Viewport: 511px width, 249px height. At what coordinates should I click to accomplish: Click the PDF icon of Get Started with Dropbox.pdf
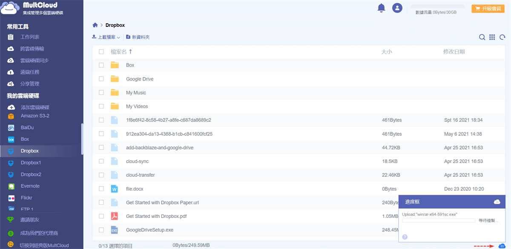114,216
